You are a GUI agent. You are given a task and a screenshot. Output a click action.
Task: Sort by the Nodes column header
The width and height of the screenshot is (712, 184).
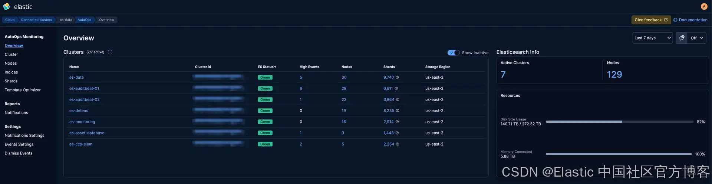point(347,67)
